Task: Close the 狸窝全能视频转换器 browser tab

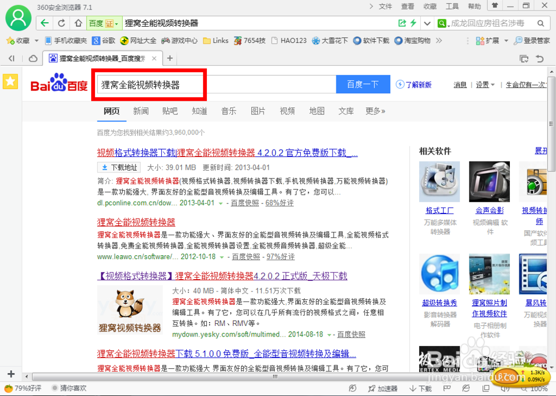Action: (154, 58)
